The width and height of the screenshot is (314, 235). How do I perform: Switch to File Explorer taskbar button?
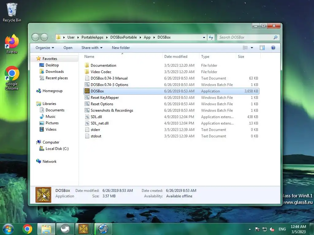(46, 229)
